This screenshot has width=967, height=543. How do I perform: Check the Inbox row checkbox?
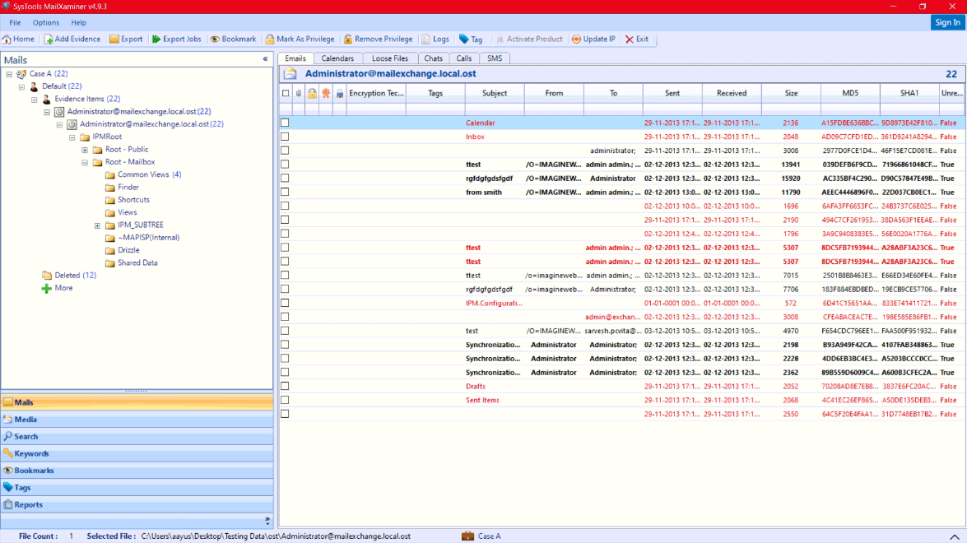click(285, 137)
